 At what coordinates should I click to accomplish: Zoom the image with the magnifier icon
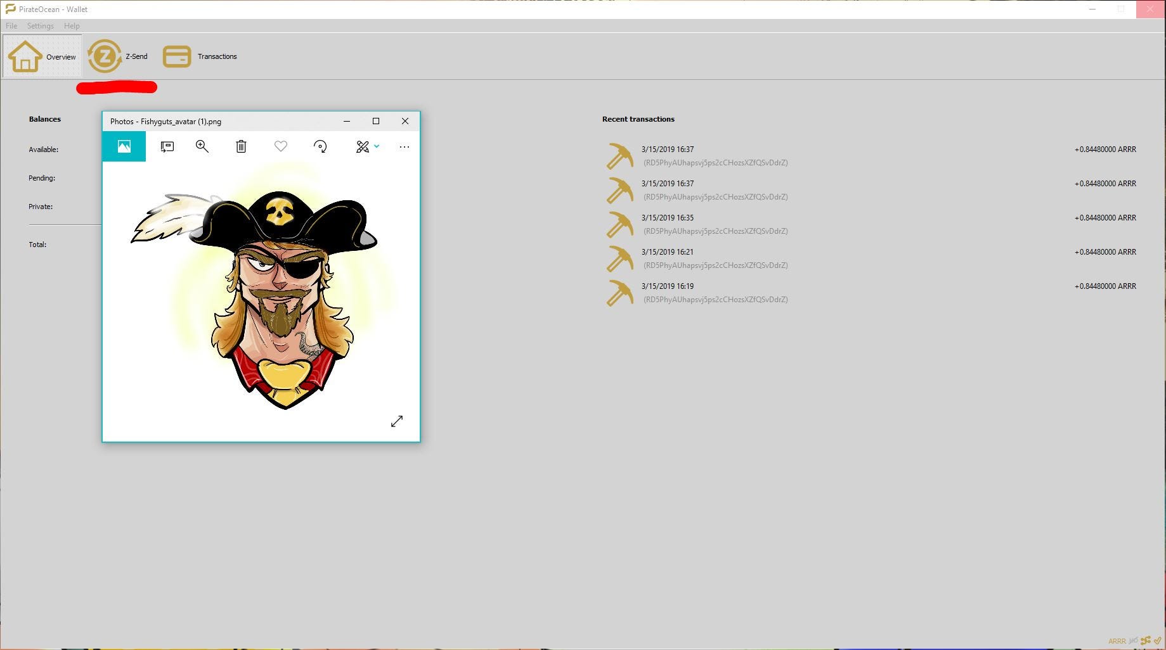click(x=202, y=146)
